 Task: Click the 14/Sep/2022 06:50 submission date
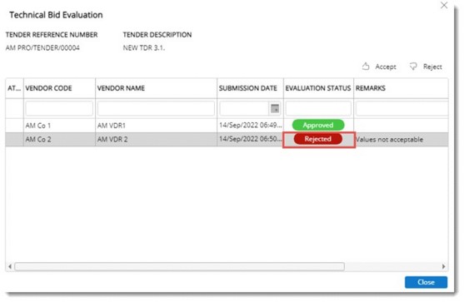point(251,139)
